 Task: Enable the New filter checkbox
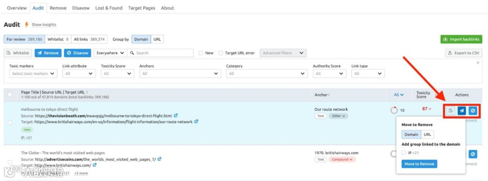coord(201,53)
